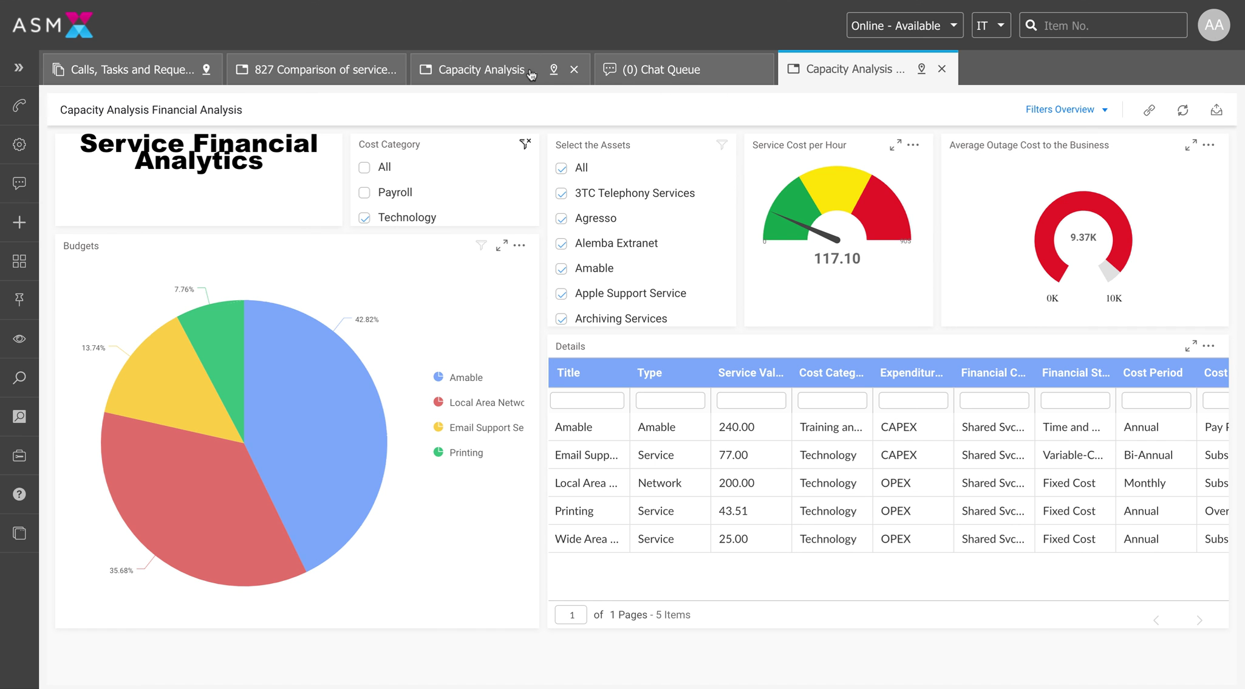Expand the Filters Overview dropdown
Image resolution: width=1245 pixels, height=689 pixels.
[1066, 109]
